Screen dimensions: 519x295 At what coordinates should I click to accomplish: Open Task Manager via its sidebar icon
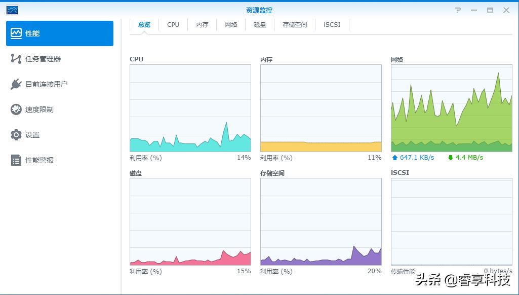(17, 58)
